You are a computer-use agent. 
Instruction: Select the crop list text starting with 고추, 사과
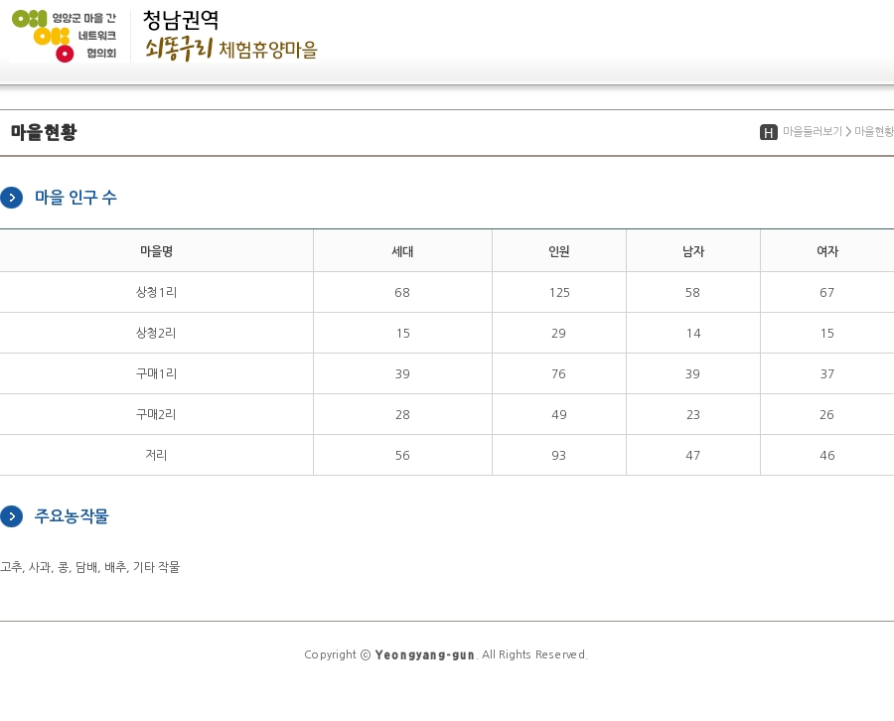(90, 567)
